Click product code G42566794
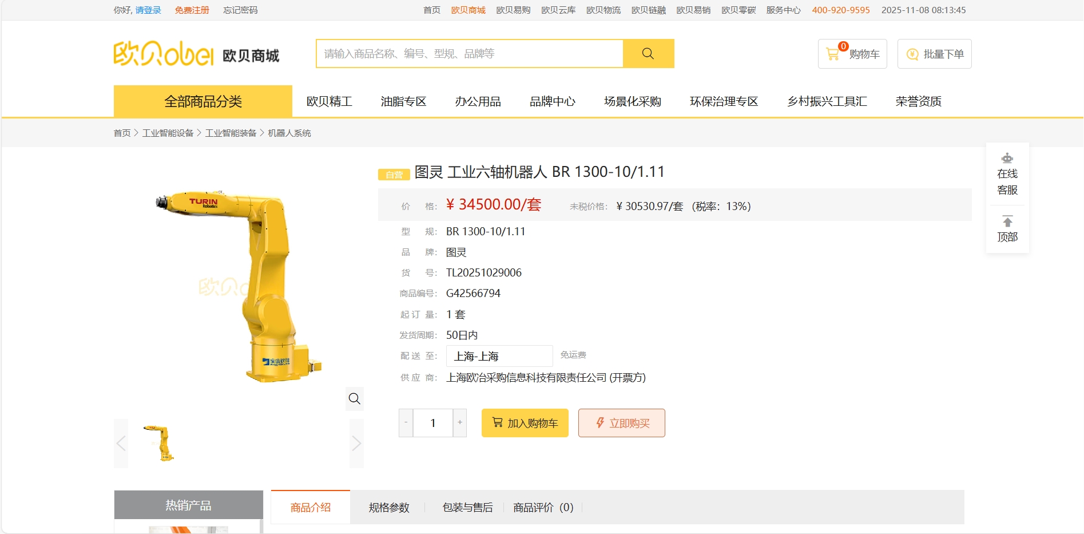1084x534 pixels. tap(473, 293)
